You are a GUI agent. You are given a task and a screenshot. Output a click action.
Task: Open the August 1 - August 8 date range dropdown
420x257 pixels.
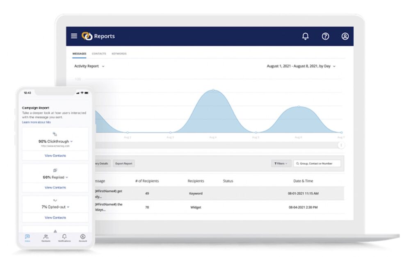[301, 66]
